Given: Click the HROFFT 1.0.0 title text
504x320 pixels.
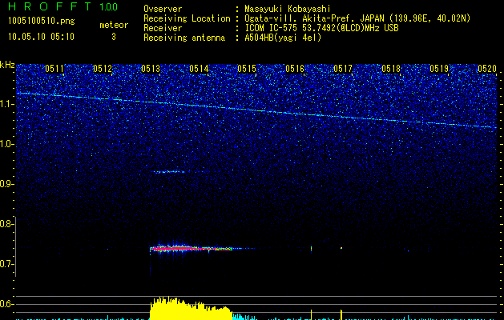Looking at the screenshot, I should (62, 6).
